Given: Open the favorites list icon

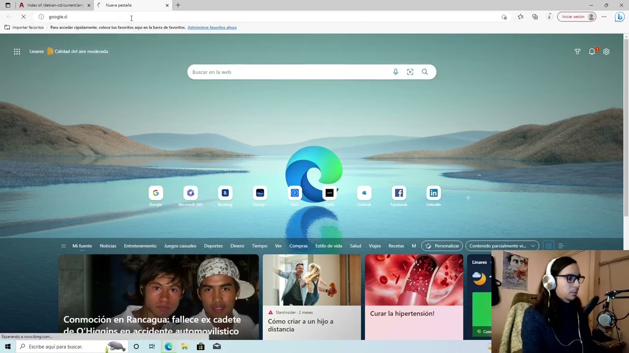Looking at the screenshot, I should 520,17.
